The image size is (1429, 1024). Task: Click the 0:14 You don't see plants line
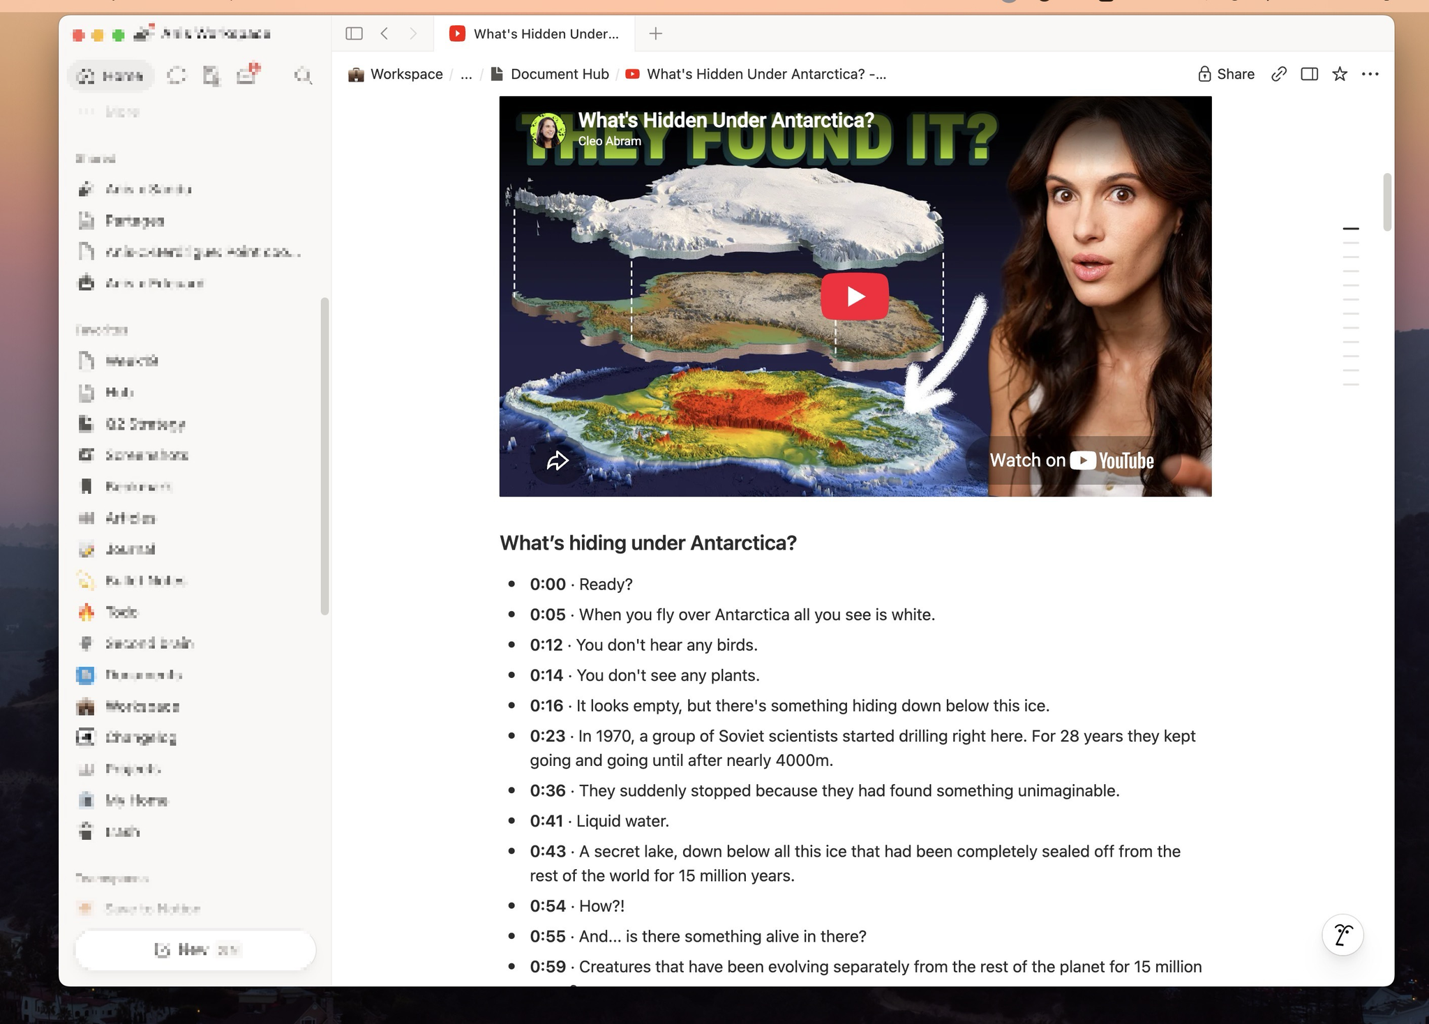click(645, 675)
